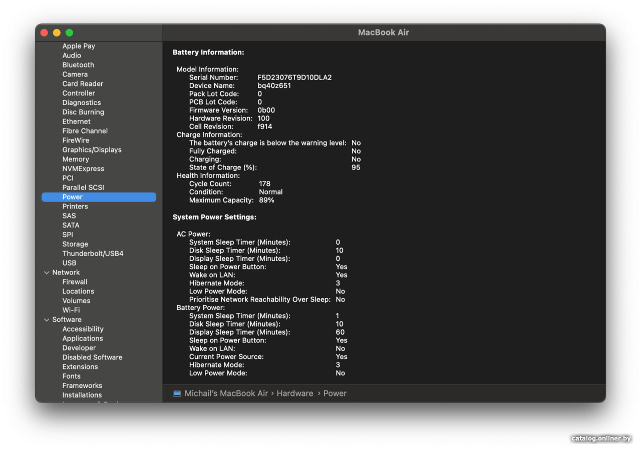Select Wi-Fi under Network
This screenshot has width=641, height=449.
click(71, 310)
